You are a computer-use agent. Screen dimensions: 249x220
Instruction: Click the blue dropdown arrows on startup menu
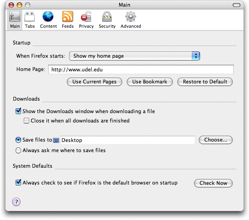tap(196, 56)
